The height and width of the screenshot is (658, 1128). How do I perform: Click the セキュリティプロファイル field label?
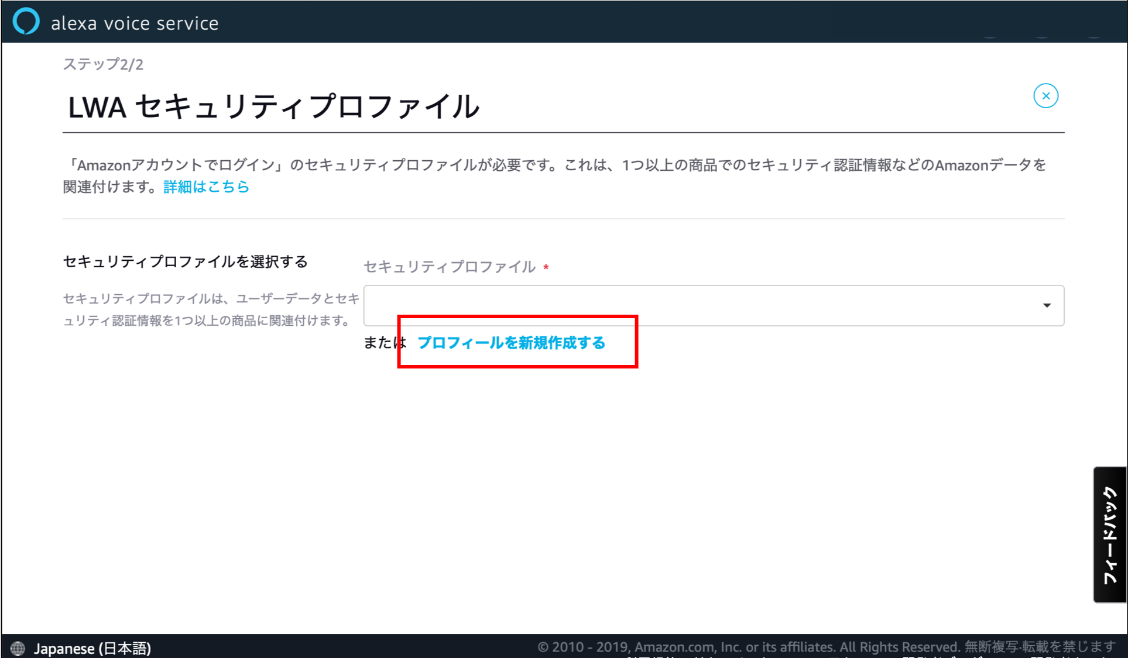point(449,267)
